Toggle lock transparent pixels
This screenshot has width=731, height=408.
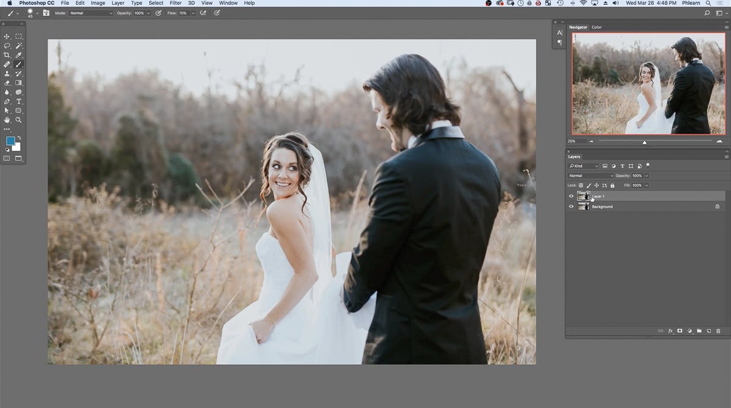(x=581, y=185)
